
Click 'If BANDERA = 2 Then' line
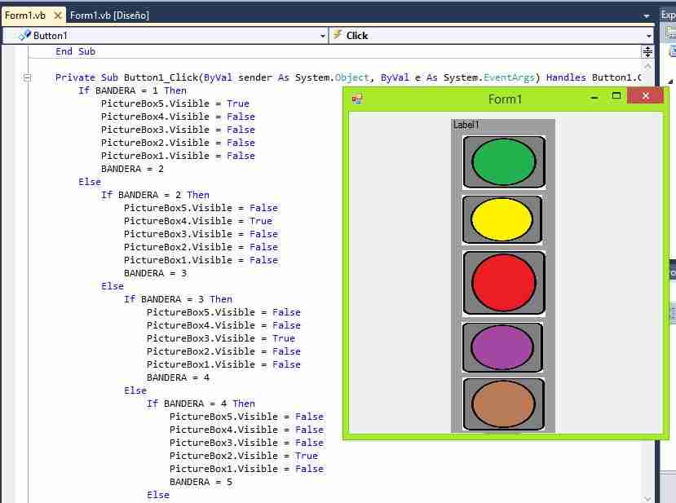tap(155, 195)
